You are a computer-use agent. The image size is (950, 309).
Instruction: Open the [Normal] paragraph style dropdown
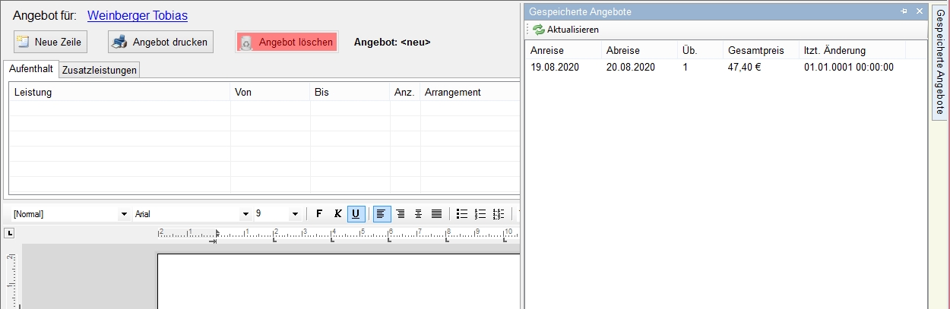(124, 214)
